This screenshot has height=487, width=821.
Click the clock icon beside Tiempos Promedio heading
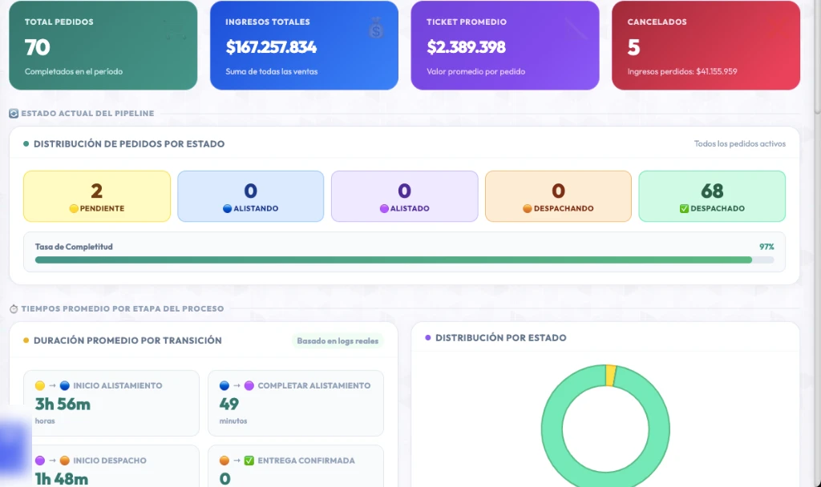[14, 308]
